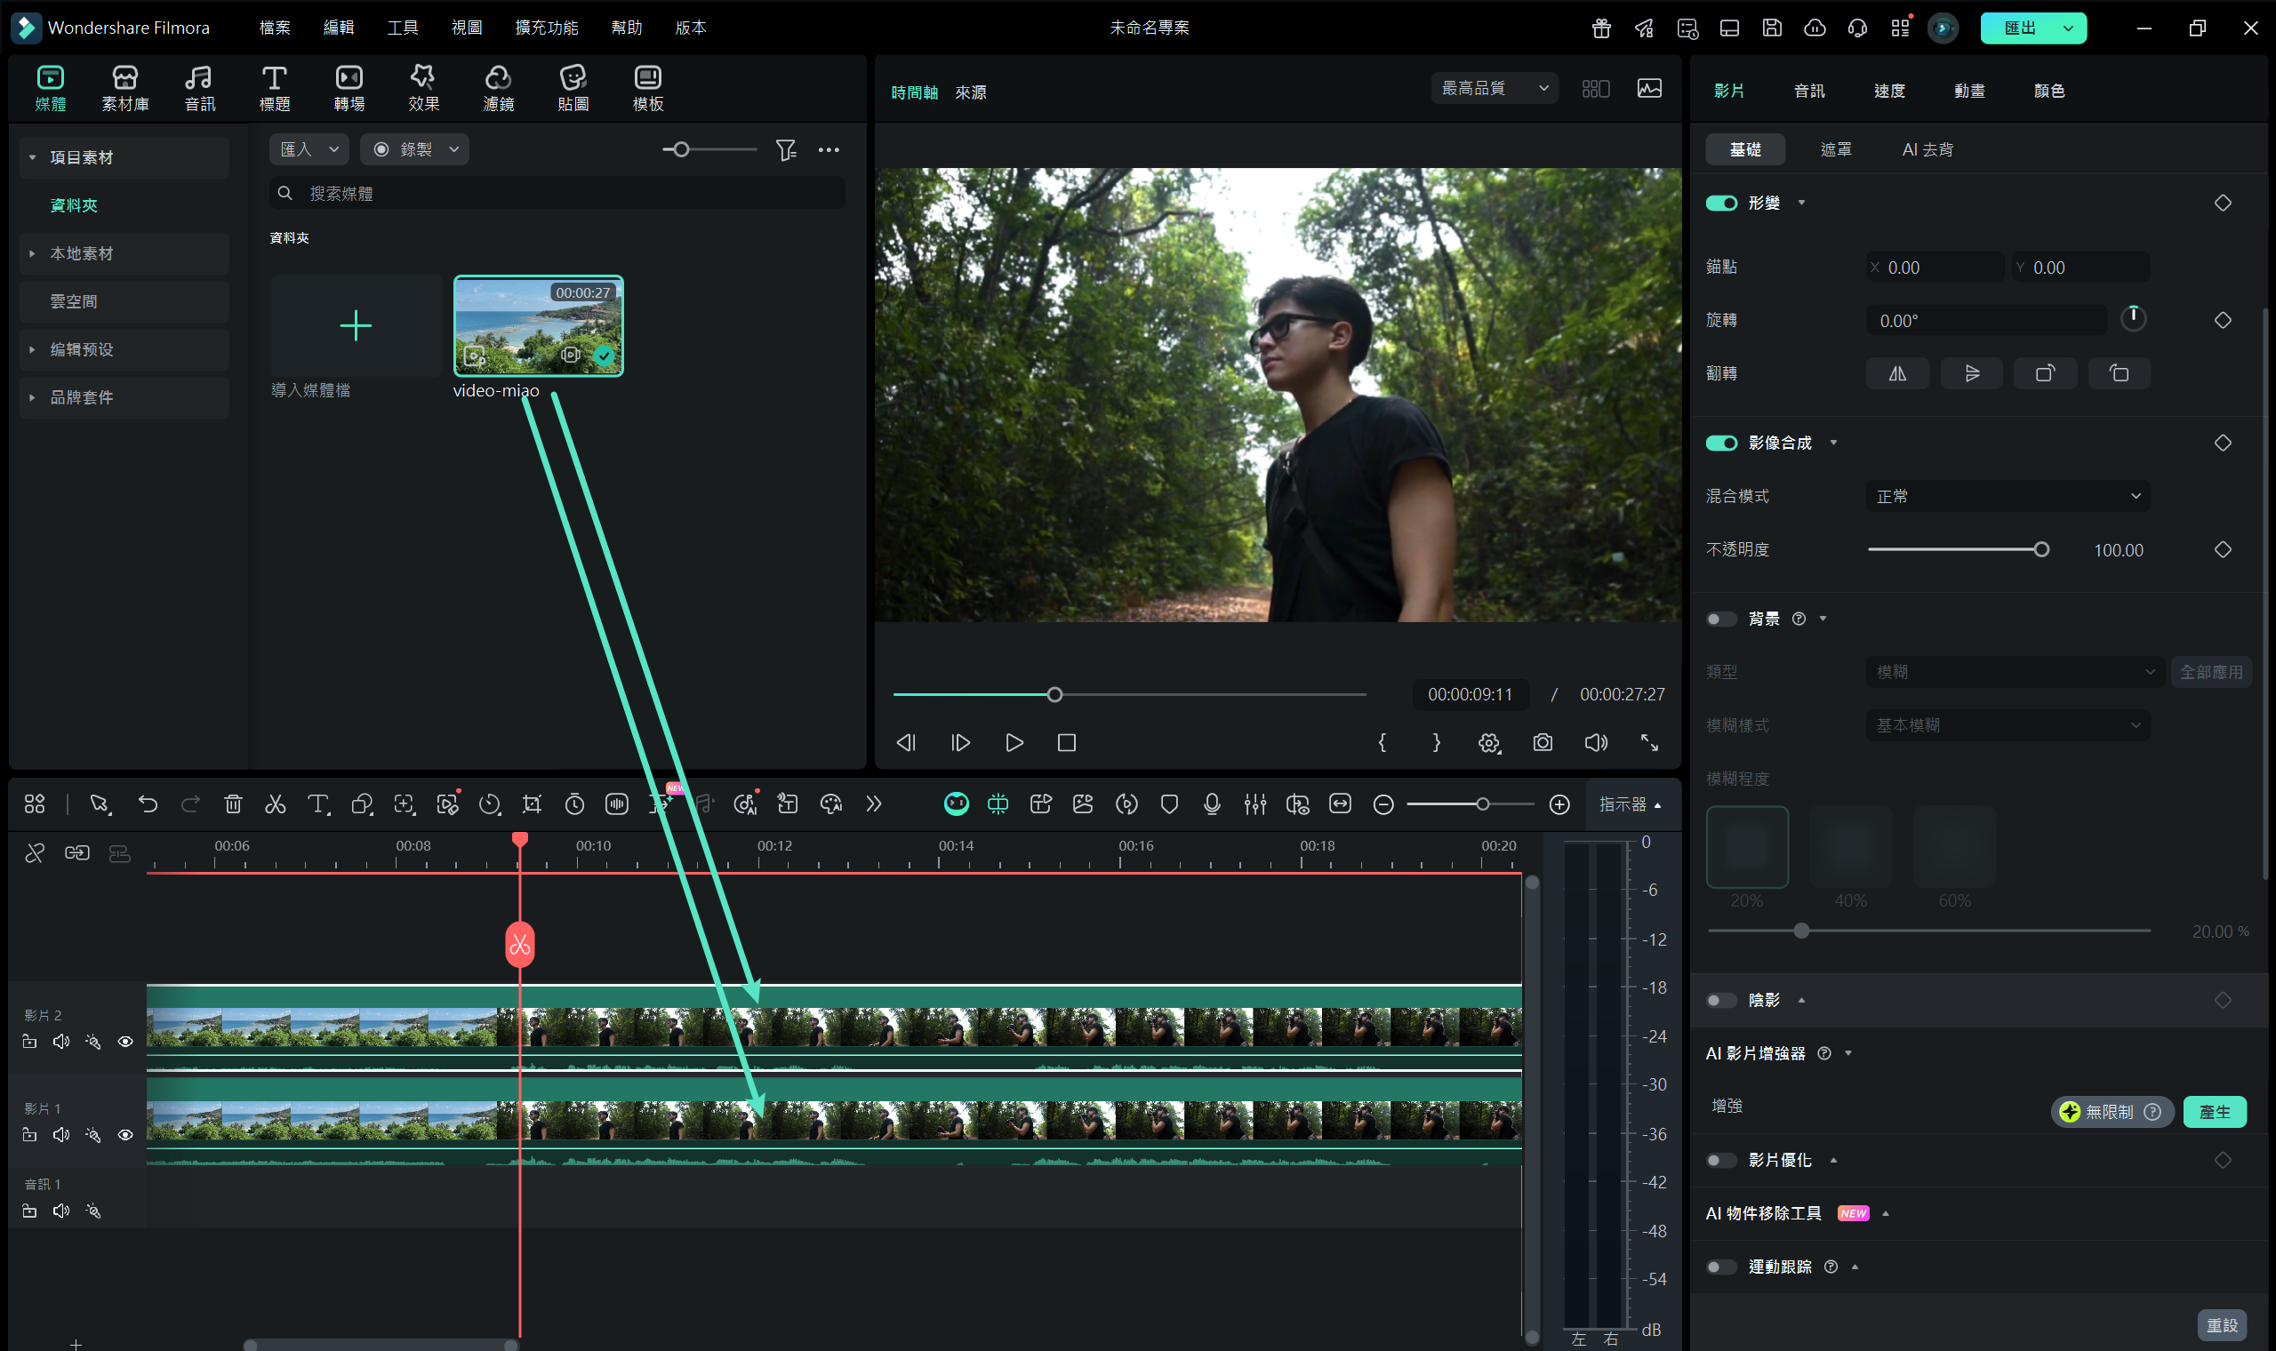This screenshot has width=2276, height=1351.
Task: Click the delete trash icon in timeline toolbar
Action: tap(233, 803)
